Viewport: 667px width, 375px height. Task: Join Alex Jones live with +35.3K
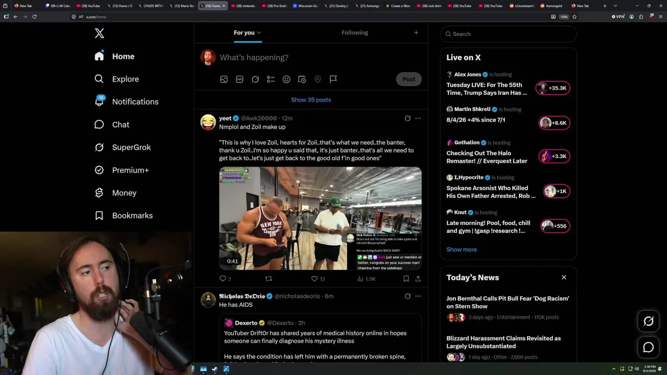553,88
